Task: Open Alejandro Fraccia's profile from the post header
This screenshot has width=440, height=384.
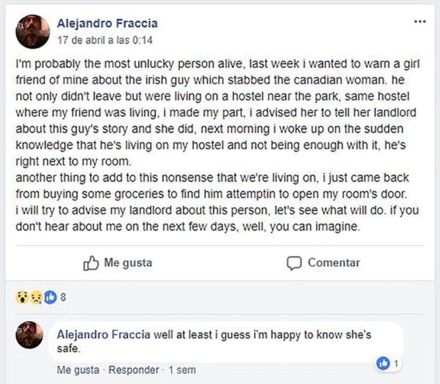Action: [x=107, y=24]
